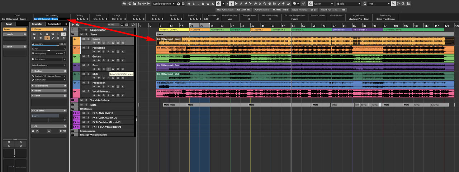Choose the Glue tool
The width and height of the screenshot is (459, 172).
(255, 4)
